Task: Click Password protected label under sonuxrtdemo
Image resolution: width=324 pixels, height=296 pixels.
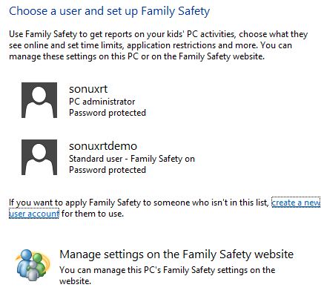Action: coord(108,170)
